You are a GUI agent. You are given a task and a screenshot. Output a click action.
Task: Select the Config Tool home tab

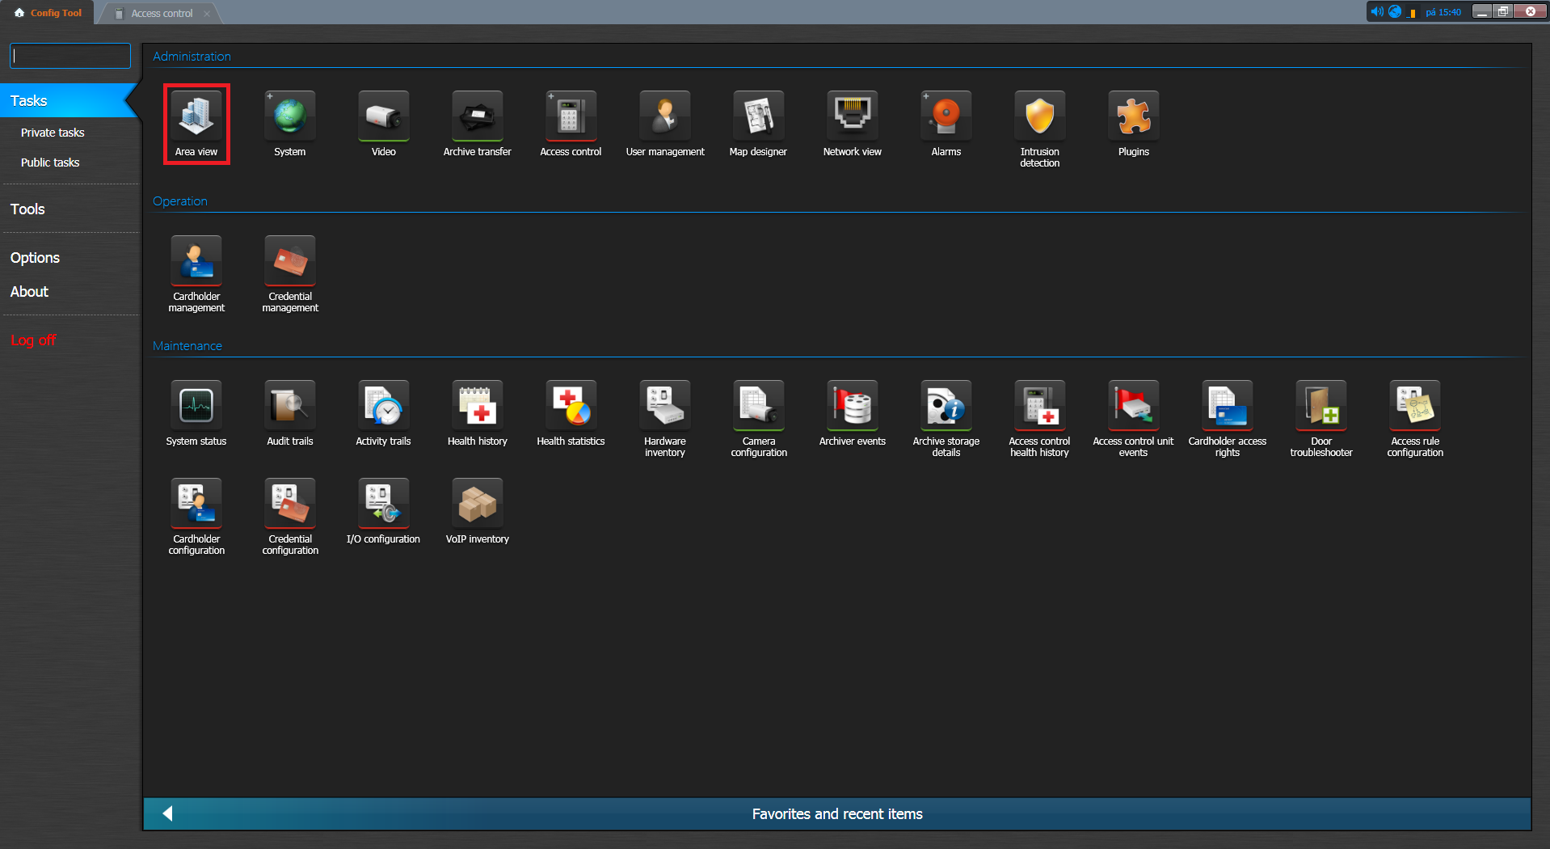(x=48, y=13)
